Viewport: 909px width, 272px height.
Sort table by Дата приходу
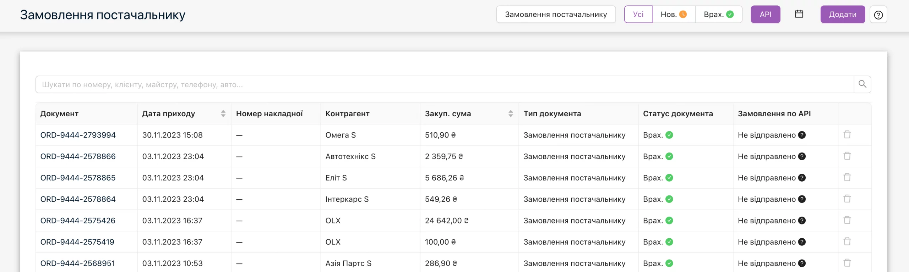(x=223, y=113)
